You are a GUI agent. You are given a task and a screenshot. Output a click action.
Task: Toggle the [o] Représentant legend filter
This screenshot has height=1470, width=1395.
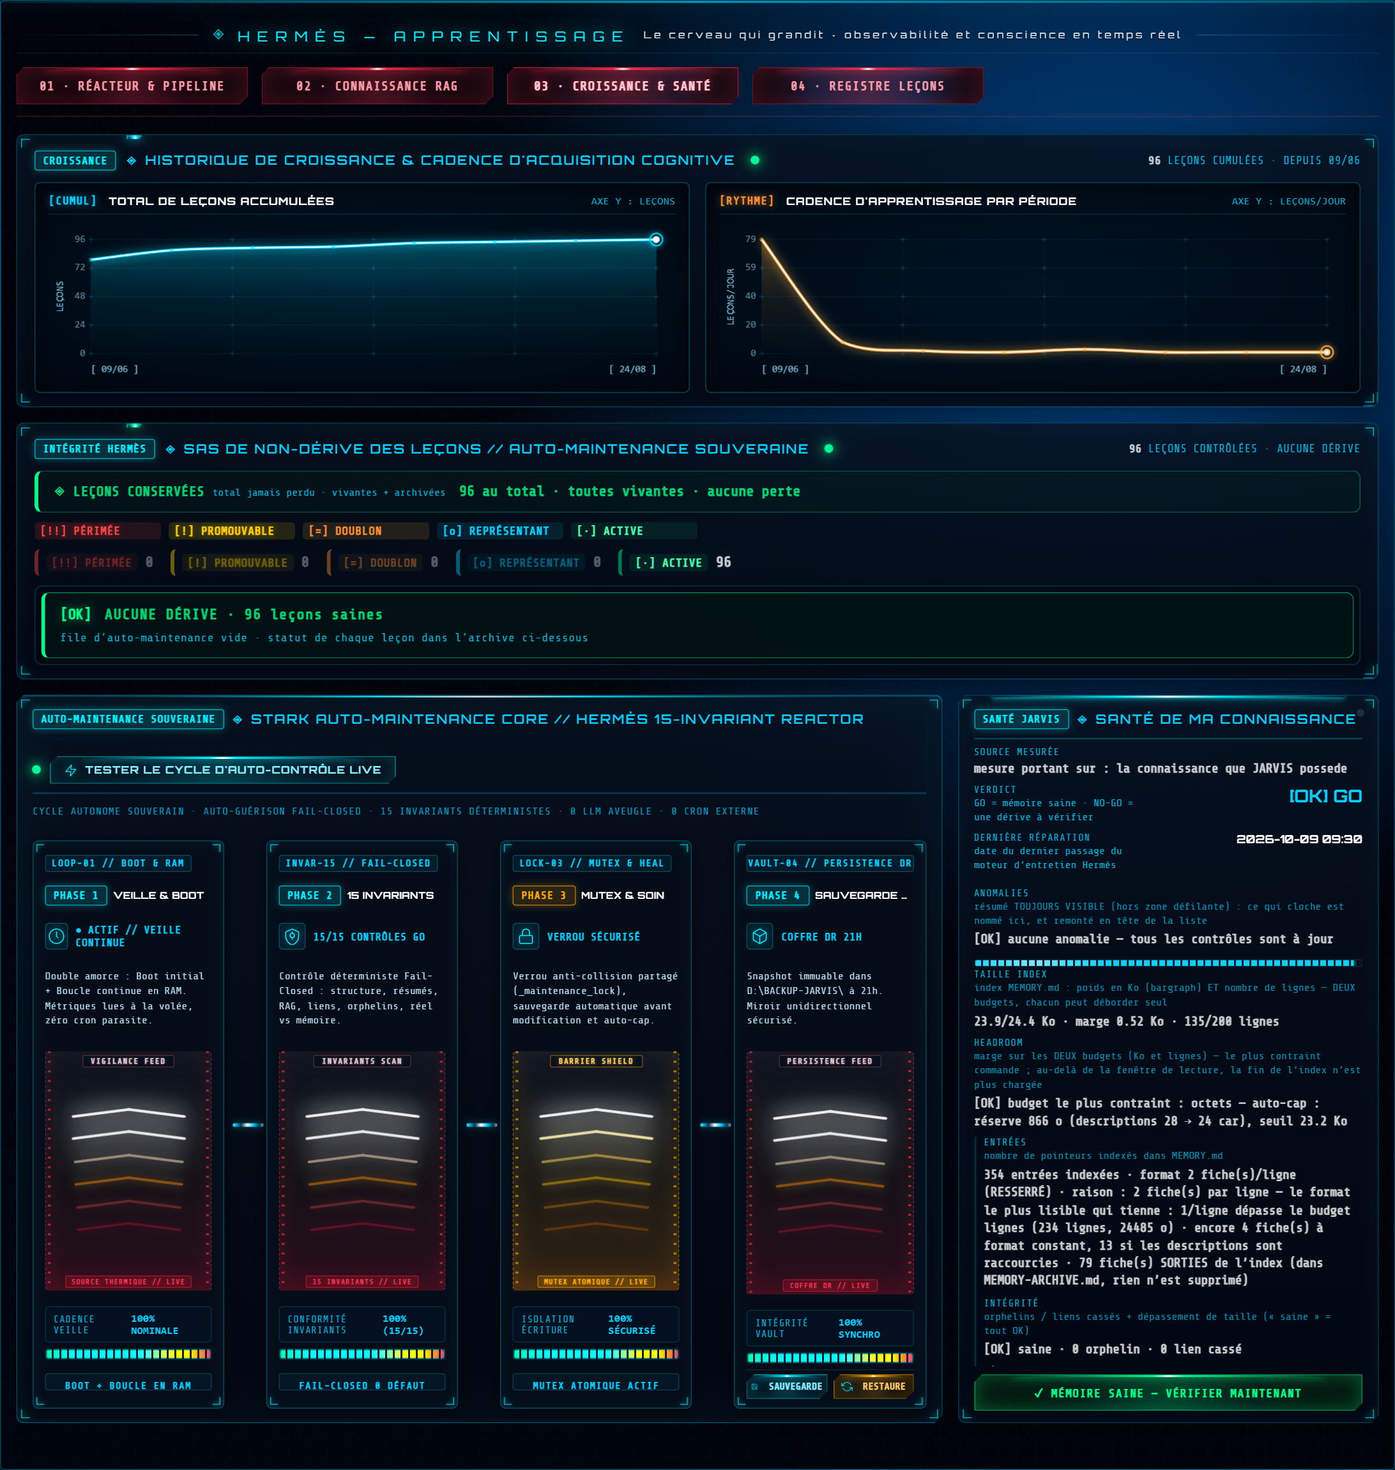coord(499,531)
